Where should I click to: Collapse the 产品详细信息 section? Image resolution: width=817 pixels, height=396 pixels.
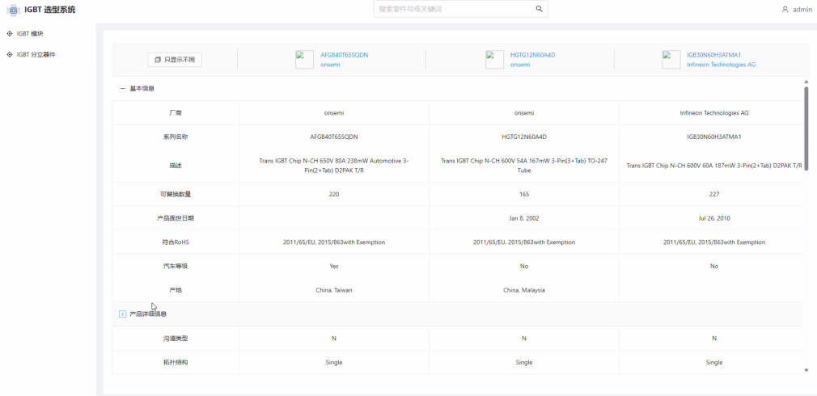click(123, 314)
